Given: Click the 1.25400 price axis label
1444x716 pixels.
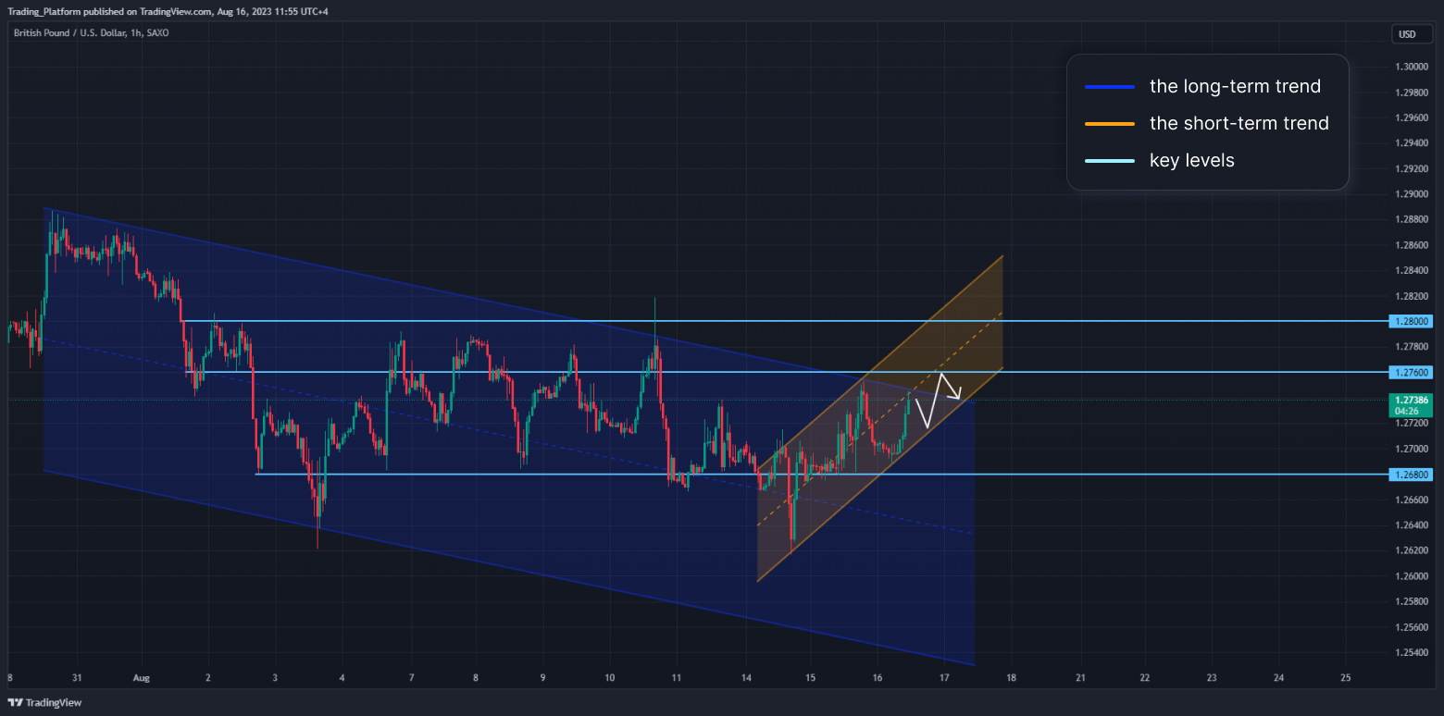Looking at the screenshot, I should pyautogui.click(x=1411, y=652).
